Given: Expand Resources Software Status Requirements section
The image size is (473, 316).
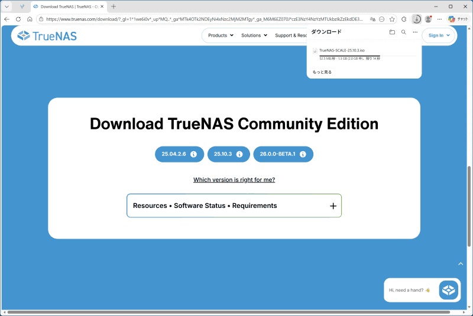Looking at the screenshot, I should pos(234,206).
